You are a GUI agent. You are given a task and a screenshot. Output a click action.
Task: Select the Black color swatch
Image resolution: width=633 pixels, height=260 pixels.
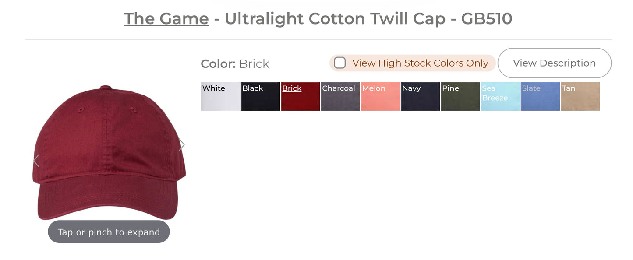click(x=260, y=96)
